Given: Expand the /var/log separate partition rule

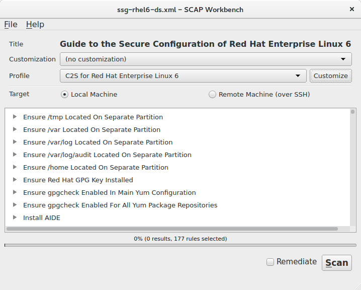Looking at the screenshot, I should pyautogui.click(x=15, y=142).
